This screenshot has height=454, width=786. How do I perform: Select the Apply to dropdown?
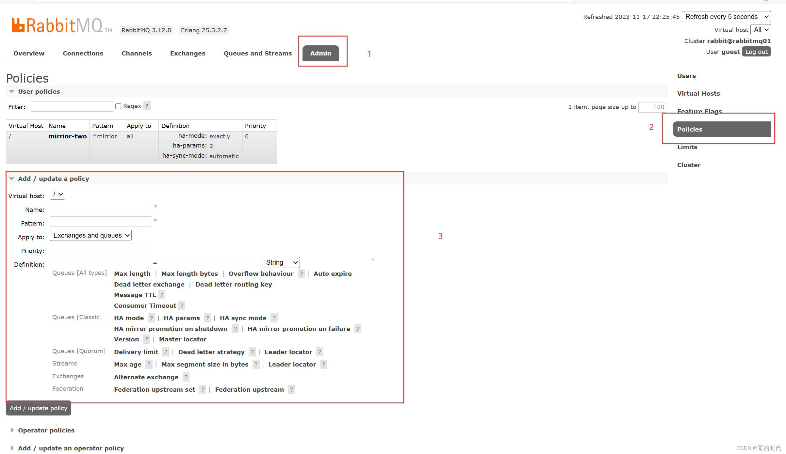pos(90,235)
